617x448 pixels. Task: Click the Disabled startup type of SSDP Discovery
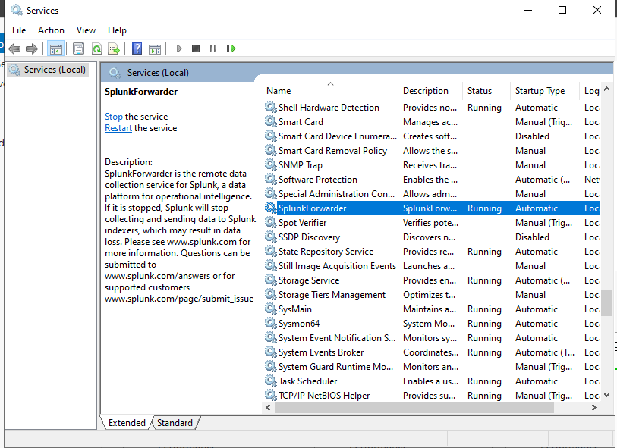point(532,237)
